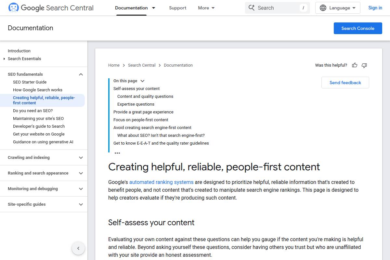390x260 pixels.
Task: Click the thumbs up helpful icon
Action: click(x=355, y=65)
